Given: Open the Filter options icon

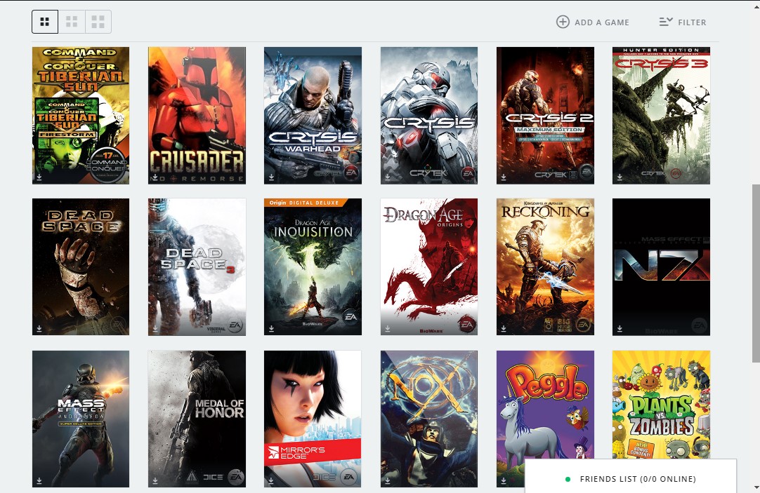Looking at the screenshot, I should (666, 22).
